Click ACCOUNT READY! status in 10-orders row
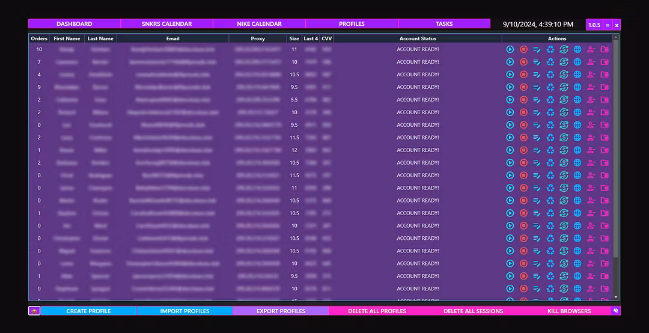649x333 pixels. point(418,49)
